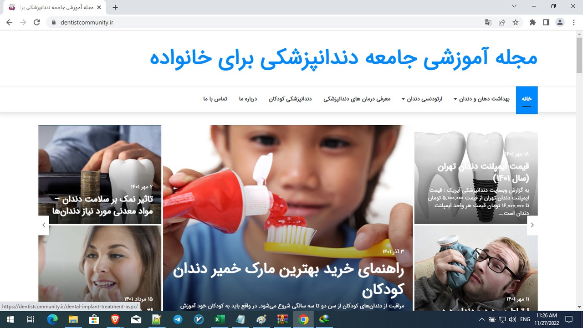Expand بهداشت دهان و دندان menu

[x=481, y=99]
